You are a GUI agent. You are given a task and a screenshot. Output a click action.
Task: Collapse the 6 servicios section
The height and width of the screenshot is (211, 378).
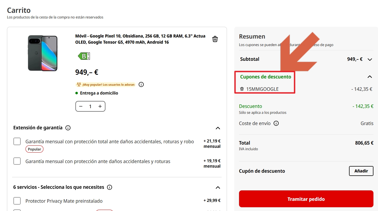[218, 187]
